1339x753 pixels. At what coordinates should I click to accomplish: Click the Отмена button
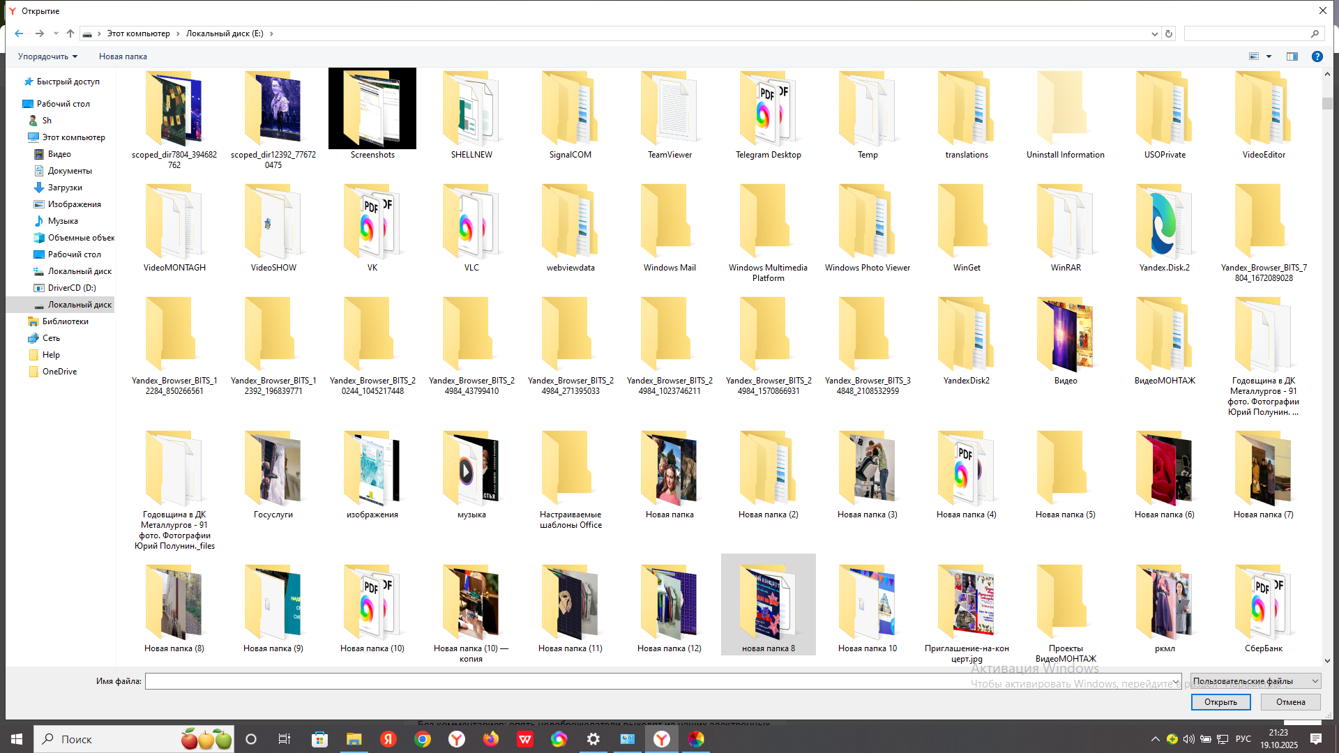pos(1290,702)
